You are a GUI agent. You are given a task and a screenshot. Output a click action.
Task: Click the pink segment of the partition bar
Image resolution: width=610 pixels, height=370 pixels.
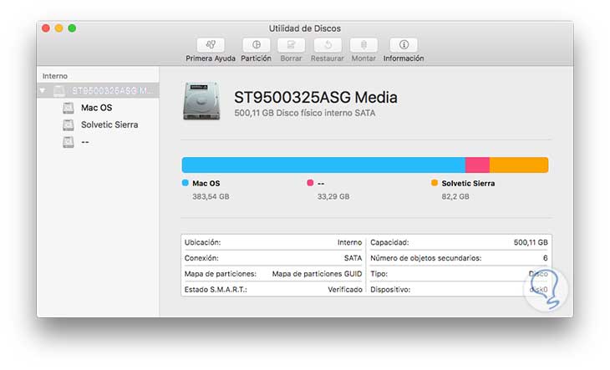click(477, 165)
